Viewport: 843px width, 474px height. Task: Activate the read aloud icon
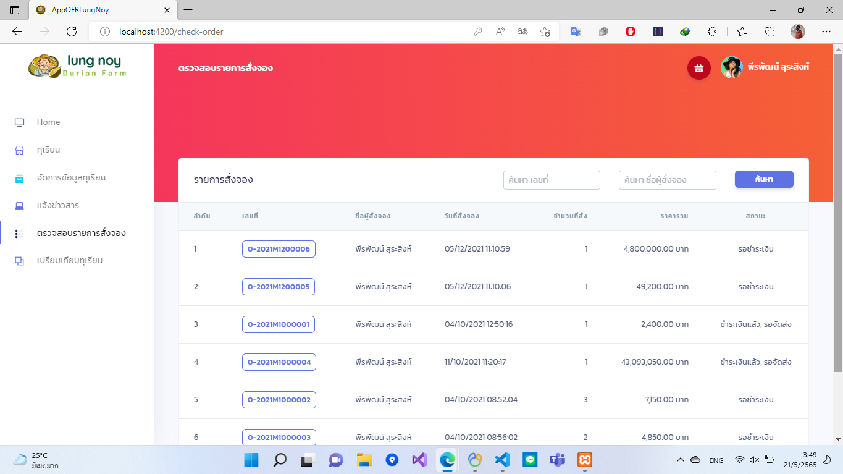(x=500, y=32)
